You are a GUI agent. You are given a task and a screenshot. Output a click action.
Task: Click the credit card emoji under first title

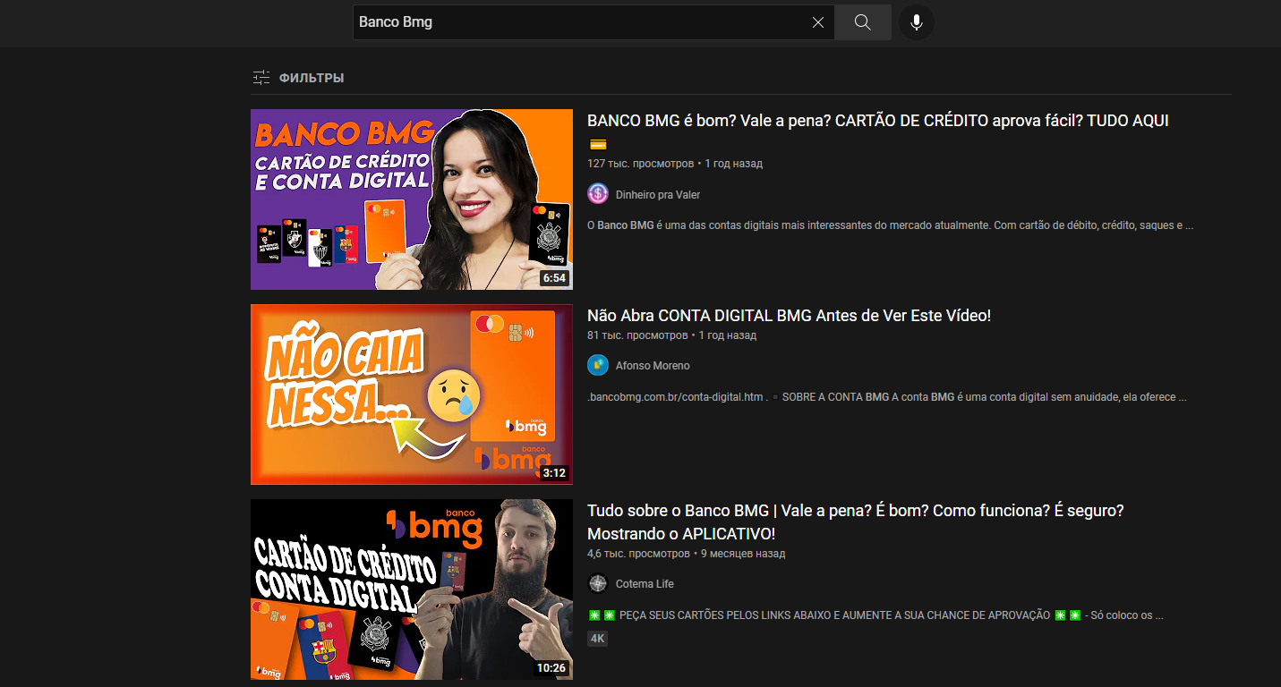click(x=598, y=144)
